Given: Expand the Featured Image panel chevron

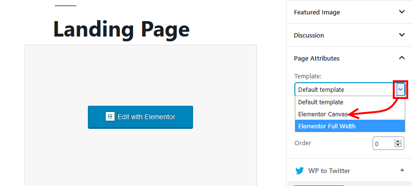Looking at the screenshot, I should click(x=402, y=12).
